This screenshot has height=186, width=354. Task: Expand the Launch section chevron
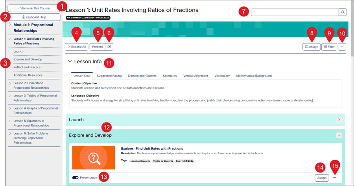339,120
